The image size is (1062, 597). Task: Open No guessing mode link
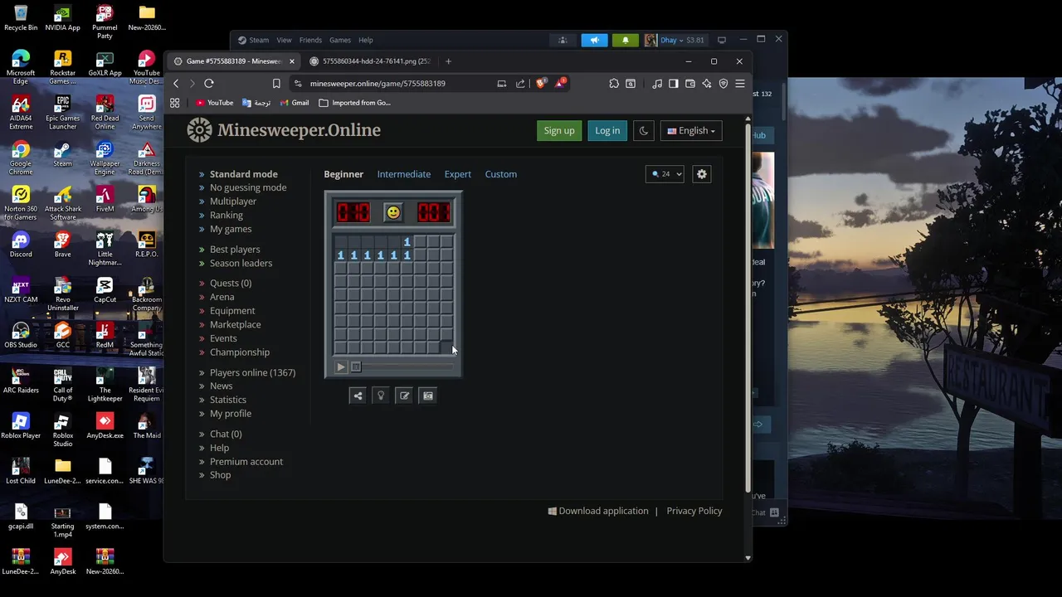(x=248, y=187)
